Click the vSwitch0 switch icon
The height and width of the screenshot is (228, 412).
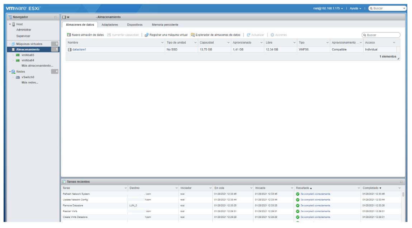[x=18, y=77]
